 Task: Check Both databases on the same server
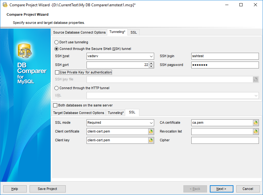56,106
